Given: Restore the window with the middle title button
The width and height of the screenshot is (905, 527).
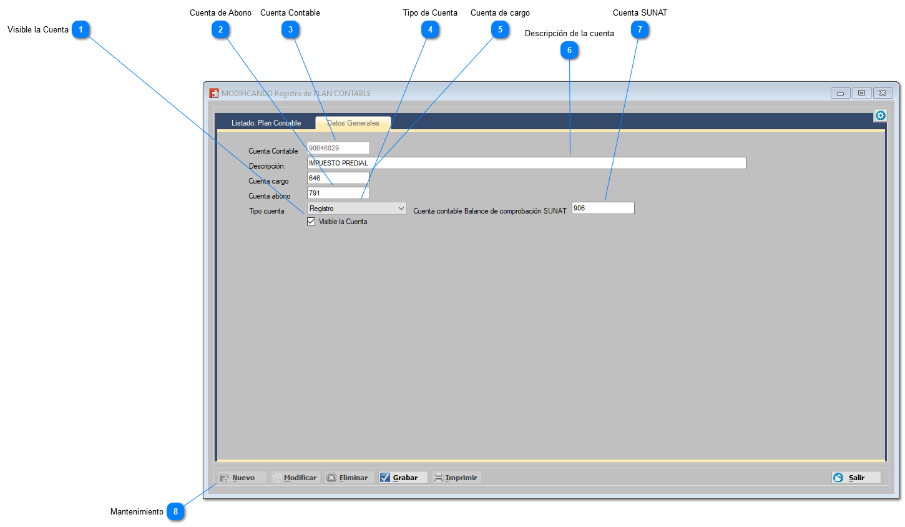Looking at the screenshot, I should (861, 93).
